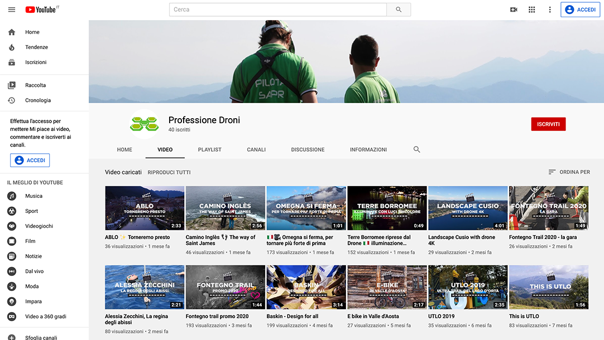Open the YouTube apps grid icon
Viewport: 604px width, 340px height.
[531, 9]
